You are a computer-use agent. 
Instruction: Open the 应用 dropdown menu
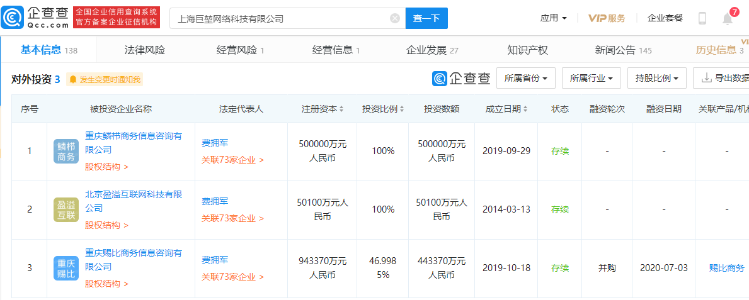coord(554,18)
